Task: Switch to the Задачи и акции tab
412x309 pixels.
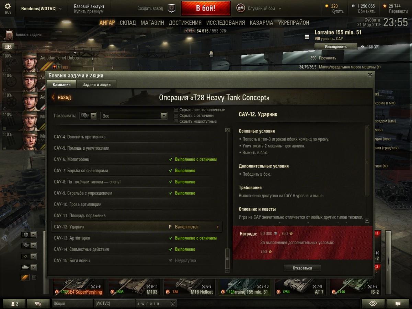Action: point(96,84)
